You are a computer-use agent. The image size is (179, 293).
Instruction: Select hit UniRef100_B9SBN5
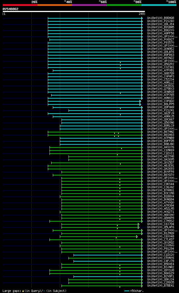point(161,27)
